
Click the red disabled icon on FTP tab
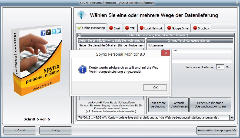tap(127, 28)
